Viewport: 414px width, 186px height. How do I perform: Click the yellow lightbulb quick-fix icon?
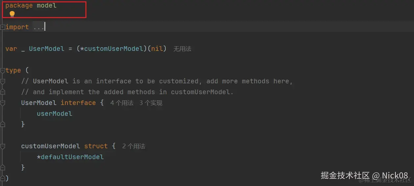pyautogui.click(x=12, y=14)
